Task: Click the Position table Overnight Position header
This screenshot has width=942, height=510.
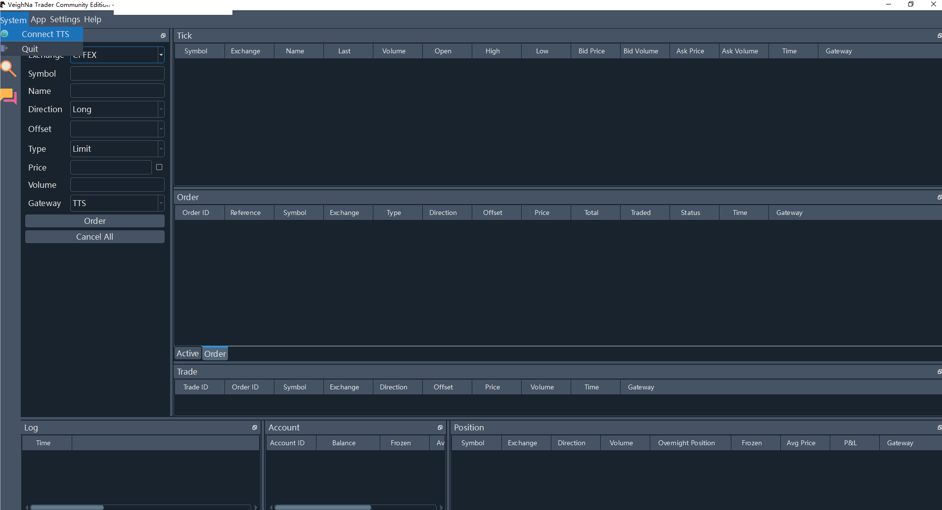Action: tap(690, 443)
